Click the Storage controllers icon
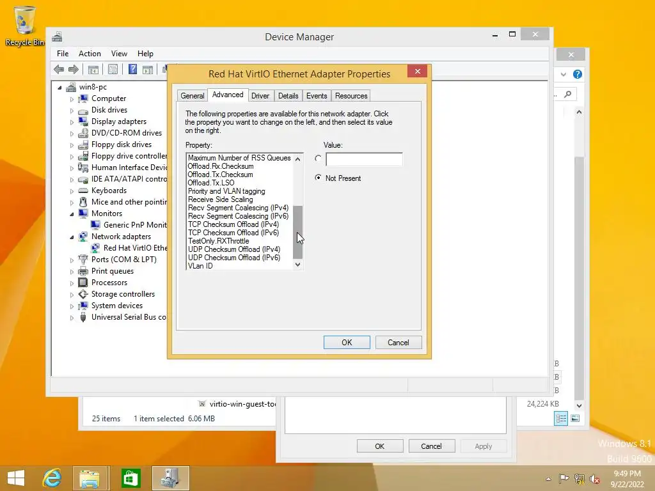This screenshot has height=491, width=655. pos(83,294)
